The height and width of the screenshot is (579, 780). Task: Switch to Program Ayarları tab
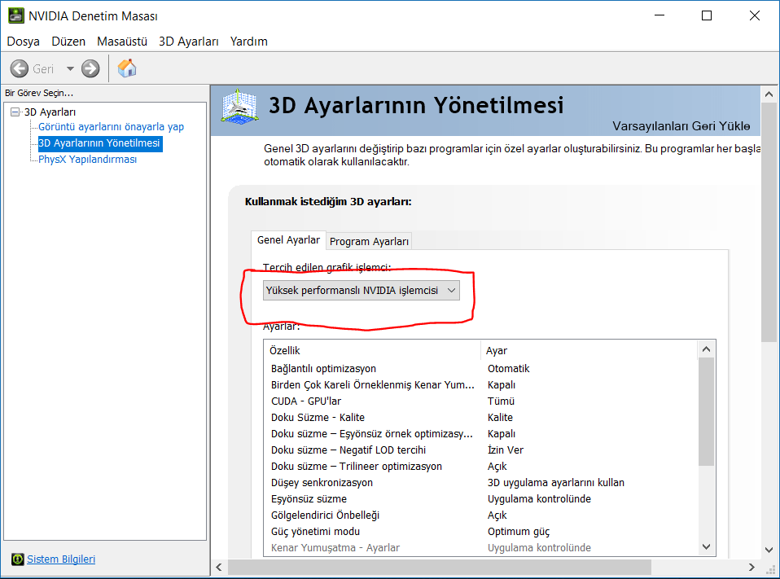point(369,241)
